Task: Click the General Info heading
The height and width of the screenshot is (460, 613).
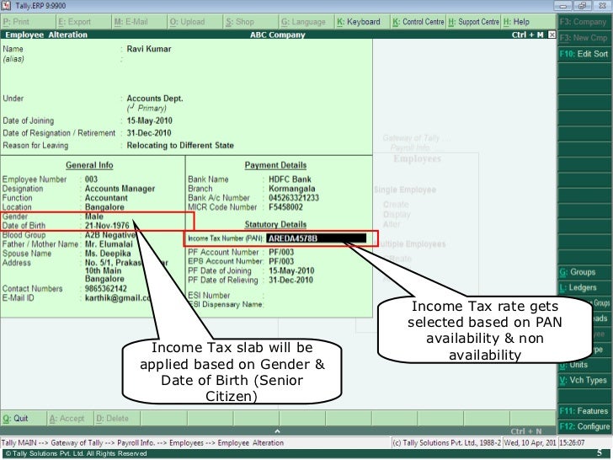Action: coord(89,165)
